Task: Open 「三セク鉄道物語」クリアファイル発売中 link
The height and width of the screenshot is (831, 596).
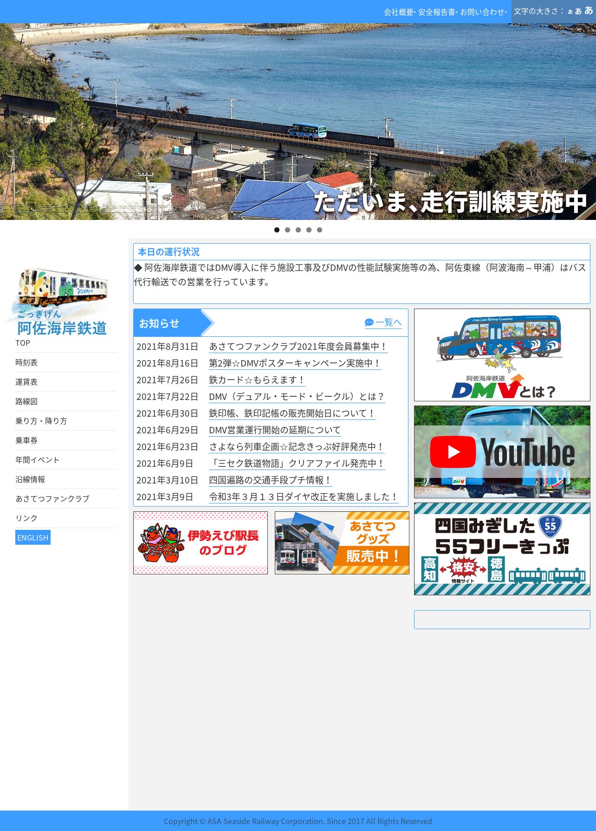Action: coord(297,464)
